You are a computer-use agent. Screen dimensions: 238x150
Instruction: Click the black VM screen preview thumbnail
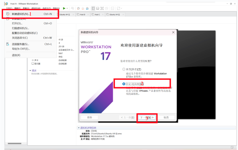coord(196,75)
